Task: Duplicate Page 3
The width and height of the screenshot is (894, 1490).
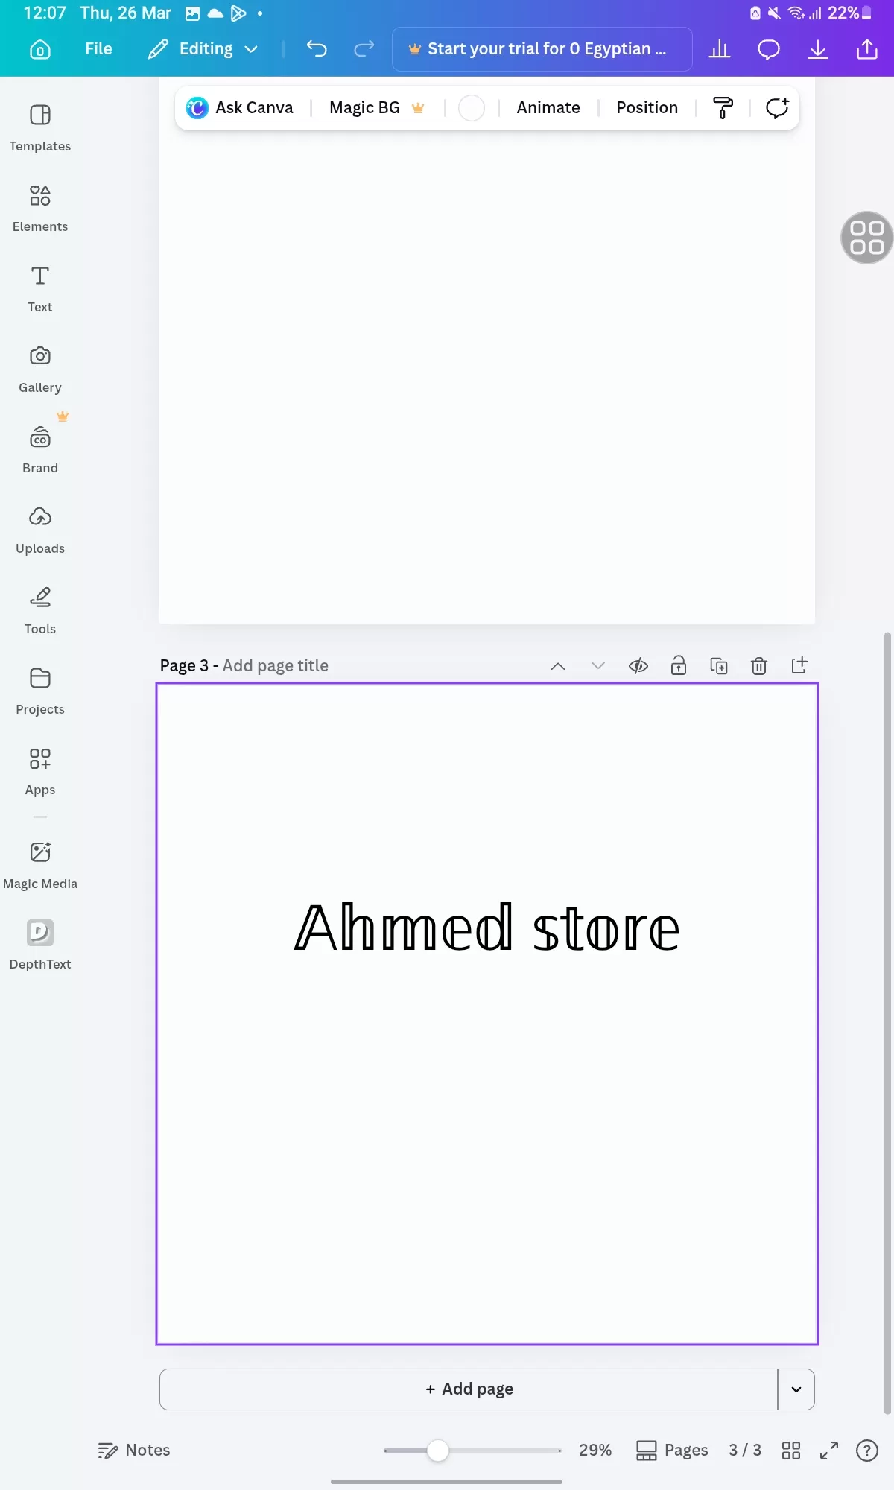Action: [718, 665]
